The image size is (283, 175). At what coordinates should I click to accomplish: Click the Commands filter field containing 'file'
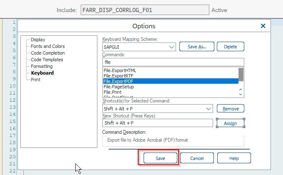[x=173, y=62]
